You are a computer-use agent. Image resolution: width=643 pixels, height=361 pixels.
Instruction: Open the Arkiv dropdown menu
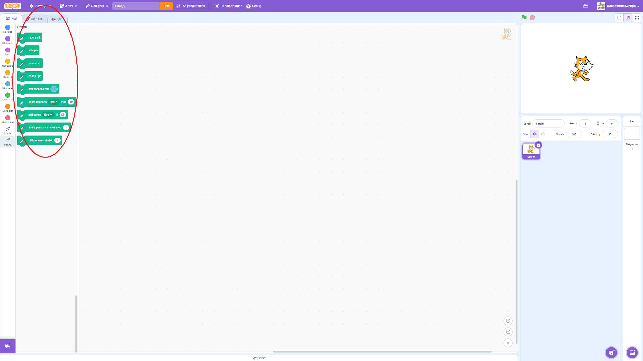(x=68, y=6)
